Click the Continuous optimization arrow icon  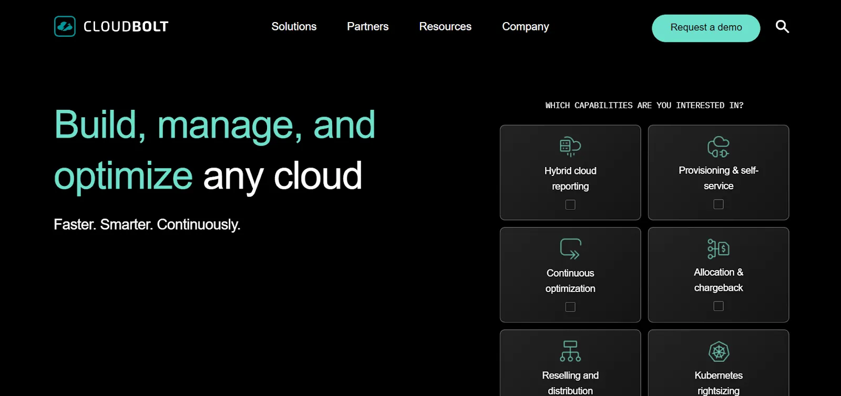[570, 249]
